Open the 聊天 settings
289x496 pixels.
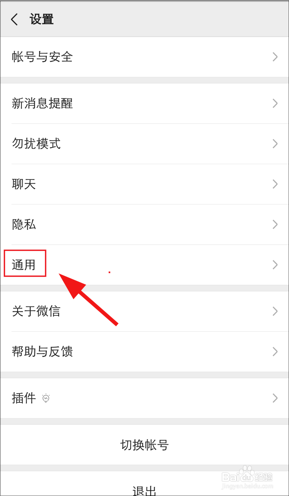coord(144,184)
